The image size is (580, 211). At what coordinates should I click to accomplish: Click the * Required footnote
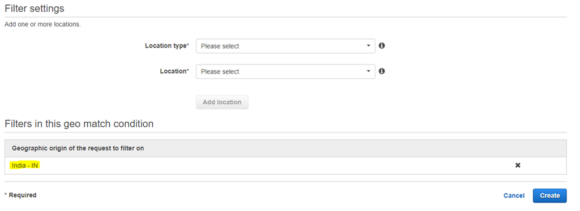pos(20,195)
